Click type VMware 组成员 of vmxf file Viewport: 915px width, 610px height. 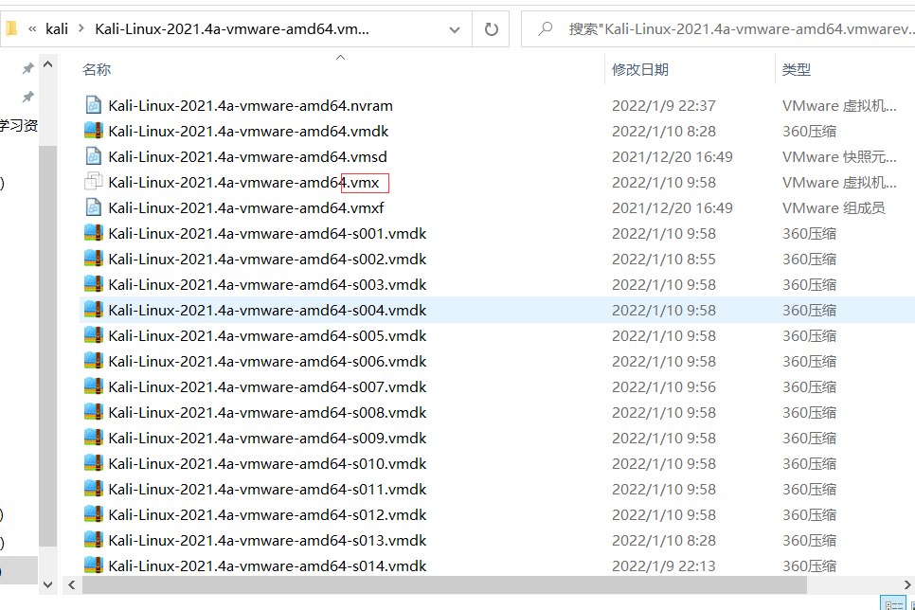tap(834, 208)
